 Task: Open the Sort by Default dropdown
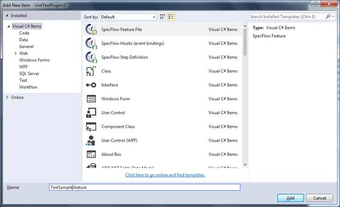128,17
